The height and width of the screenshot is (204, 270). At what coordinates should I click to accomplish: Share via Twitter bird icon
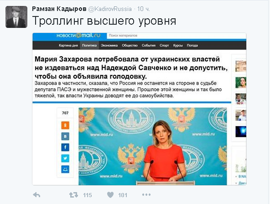(65, 158)
